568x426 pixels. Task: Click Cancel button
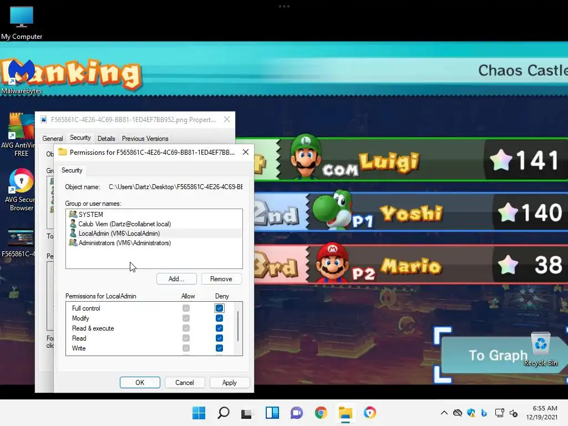click(184, 383)
